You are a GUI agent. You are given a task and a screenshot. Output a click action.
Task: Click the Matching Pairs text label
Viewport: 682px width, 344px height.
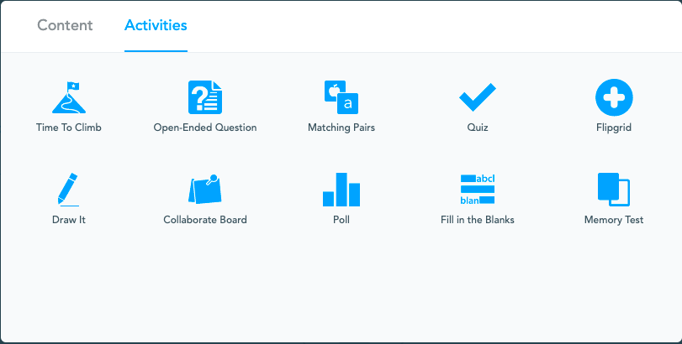(x=341, y=128)
